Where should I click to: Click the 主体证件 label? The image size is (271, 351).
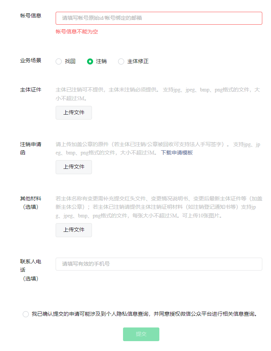click(31, 90)
